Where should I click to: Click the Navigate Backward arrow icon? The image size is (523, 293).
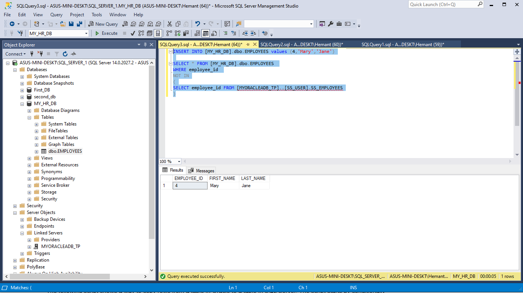click(x=12, y=24)
